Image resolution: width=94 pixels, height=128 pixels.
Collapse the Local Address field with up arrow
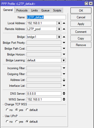[x=64, y=23]
